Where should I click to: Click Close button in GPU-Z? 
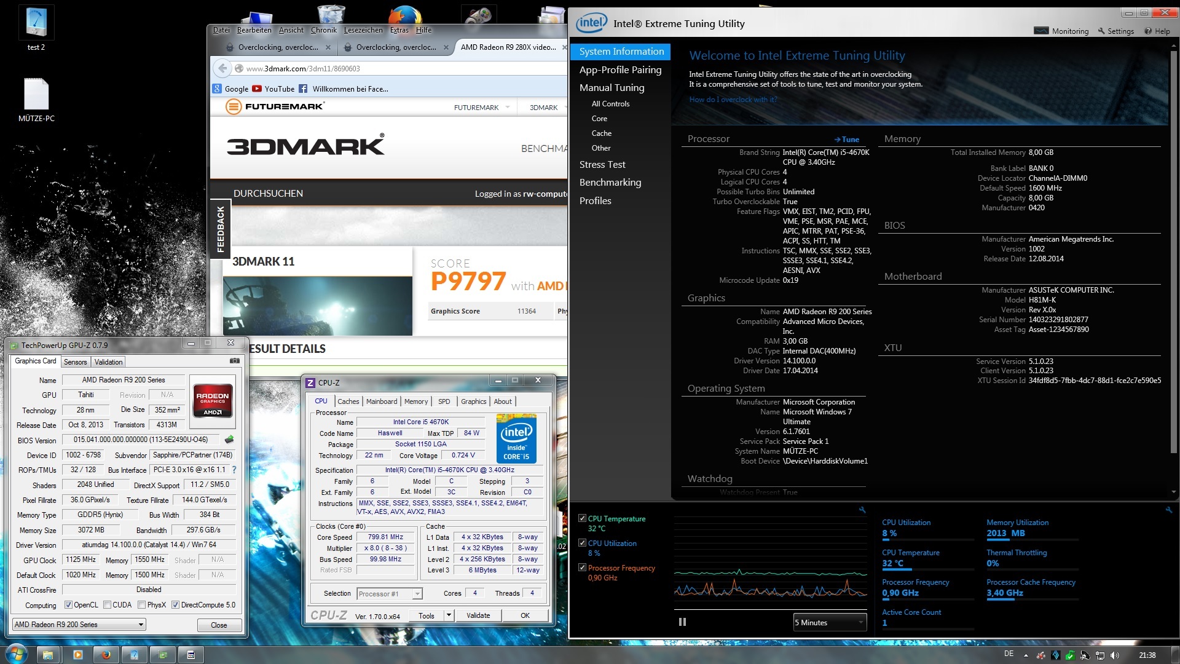219,625
